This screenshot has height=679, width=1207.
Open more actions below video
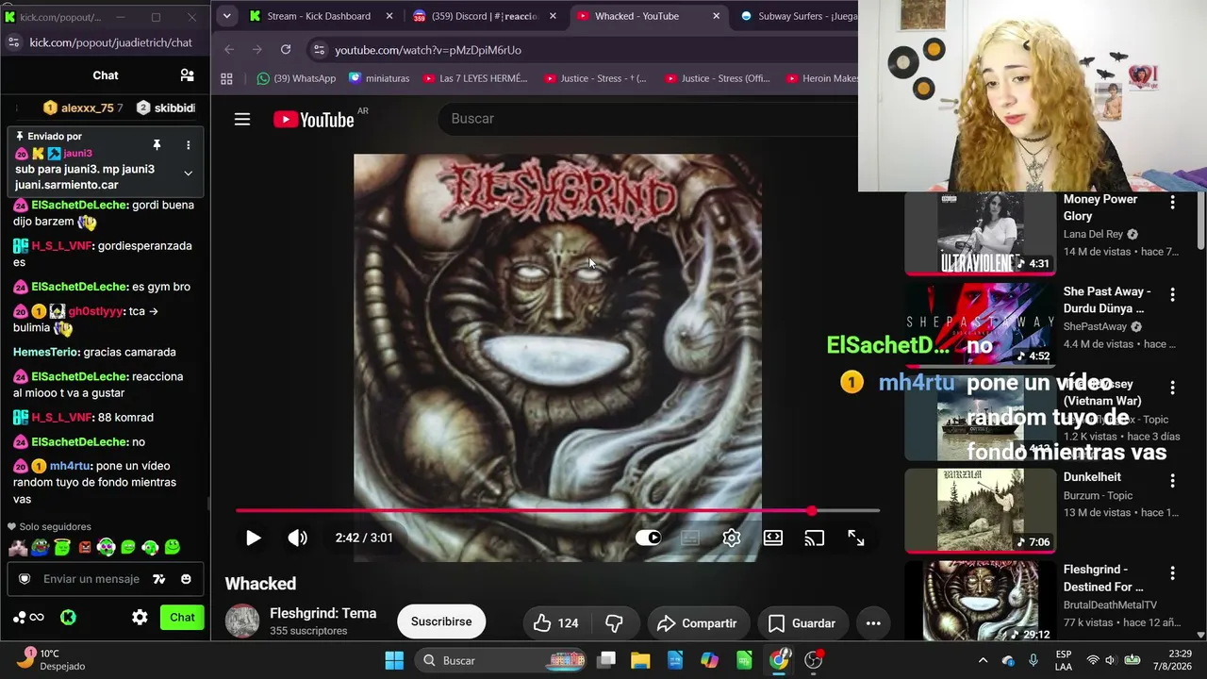click(x=873, y=623)
